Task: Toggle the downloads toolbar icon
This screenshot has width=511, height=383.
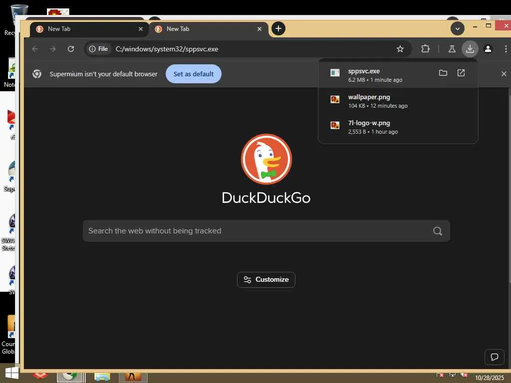Action: 470,49
